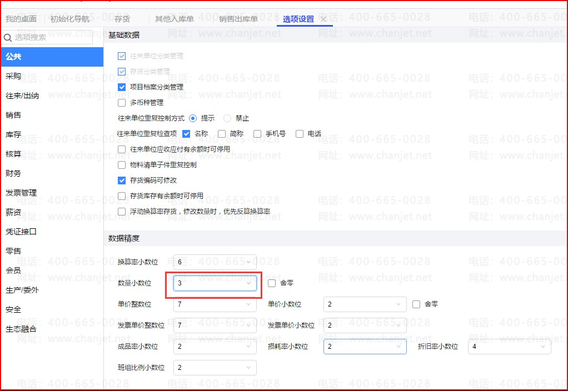Open 单价小数位 dropdown
The width and height of the screenshot is (568, 391).
pos(365,304)
